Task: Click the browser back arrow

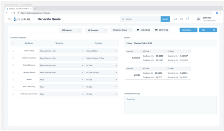Action: pos(7,13)
